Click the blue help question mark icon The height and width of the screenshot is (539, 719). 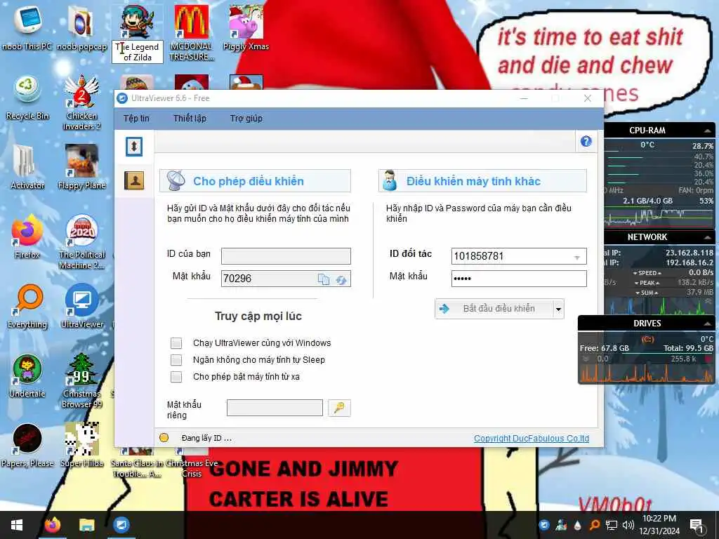point(586,142)
